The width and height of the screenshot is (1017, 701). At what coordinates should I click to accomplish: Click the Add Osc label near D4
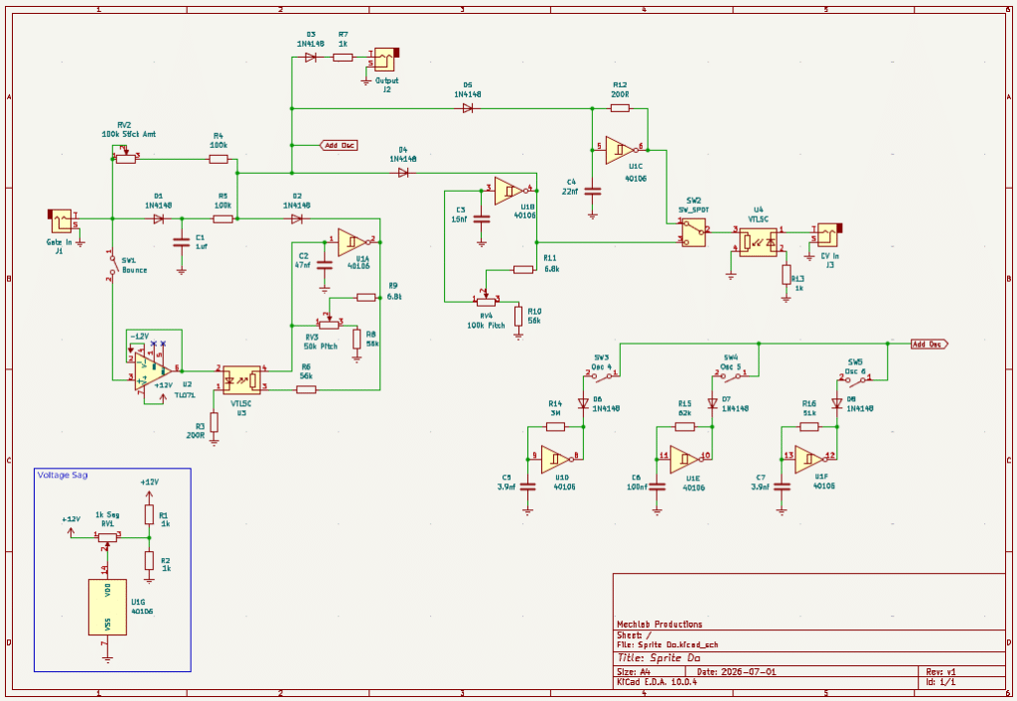(x=340, y=145)
